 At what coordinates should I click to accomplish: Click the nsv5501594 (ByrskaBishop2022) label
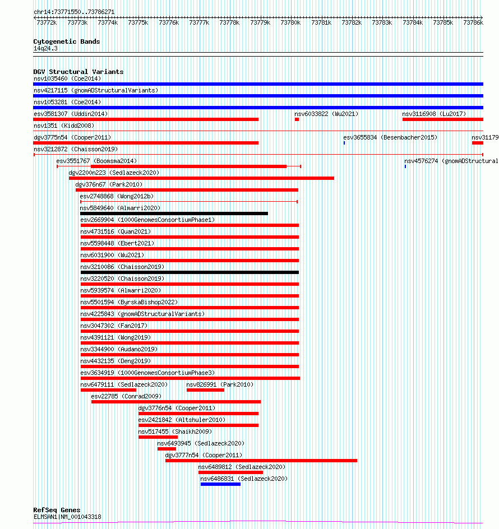tap(129, 302)
